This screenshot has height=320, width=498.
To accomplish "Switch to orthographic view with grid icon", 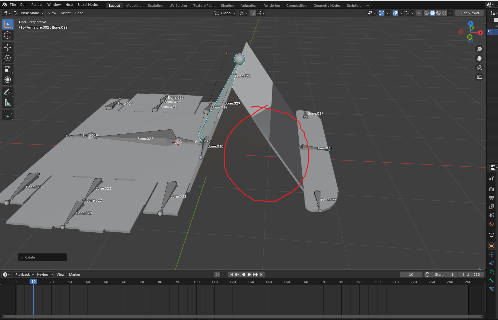I will [479, 77].
